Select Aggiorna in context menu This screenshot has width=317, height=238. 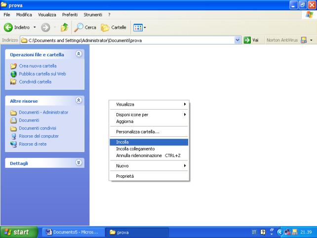coord(149,121)
